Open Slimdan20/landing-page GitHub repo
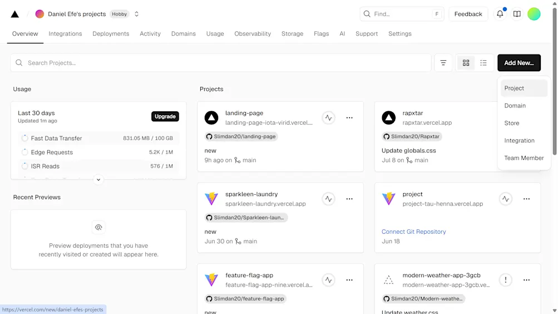 [241, 136]
